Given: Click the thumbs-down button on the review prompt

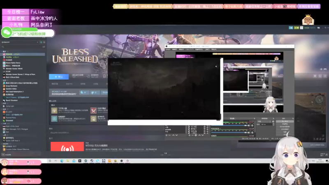Looking at the screenshot, I should (x=95, y=92).
